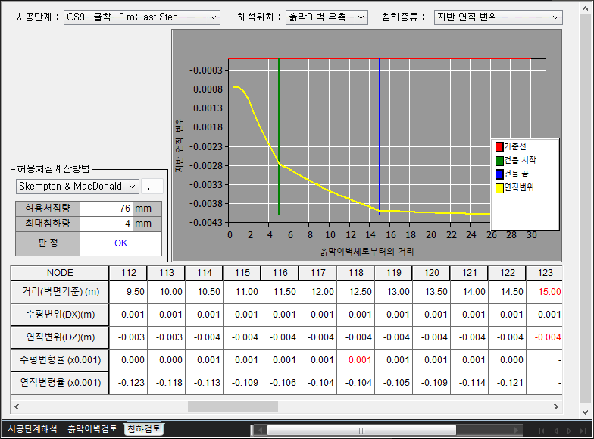
Task: Open the Skempton & MacDonald method dropdown
Action: [77, 186]
